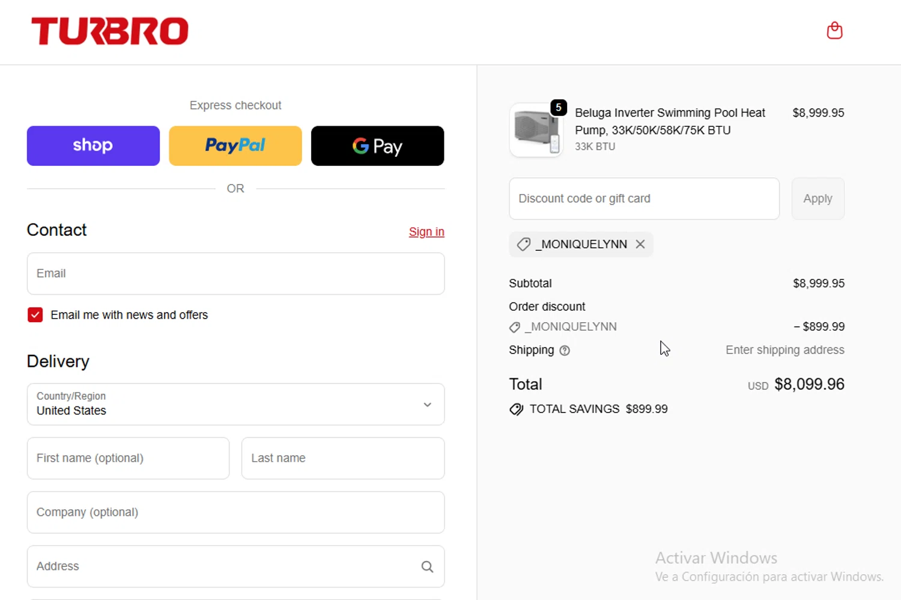Uncheck Email me with news and offers
The height and width of the screenshot is (600, 901).
(x=35, y=315)
